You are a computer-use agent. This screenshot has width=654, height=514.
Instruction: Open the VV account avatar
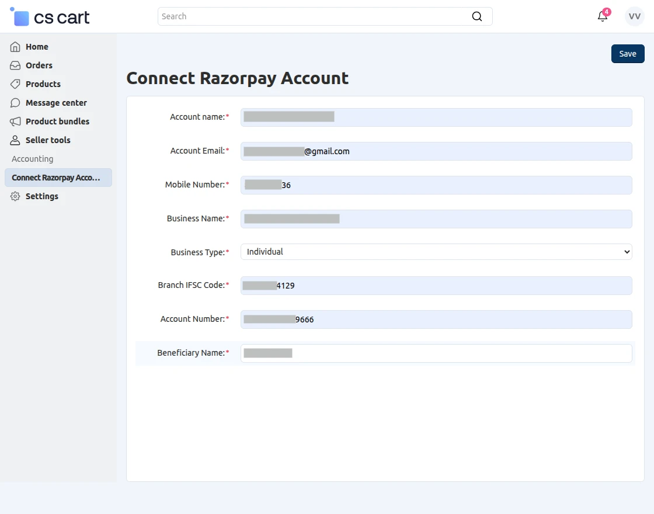[x=634, y=16]
